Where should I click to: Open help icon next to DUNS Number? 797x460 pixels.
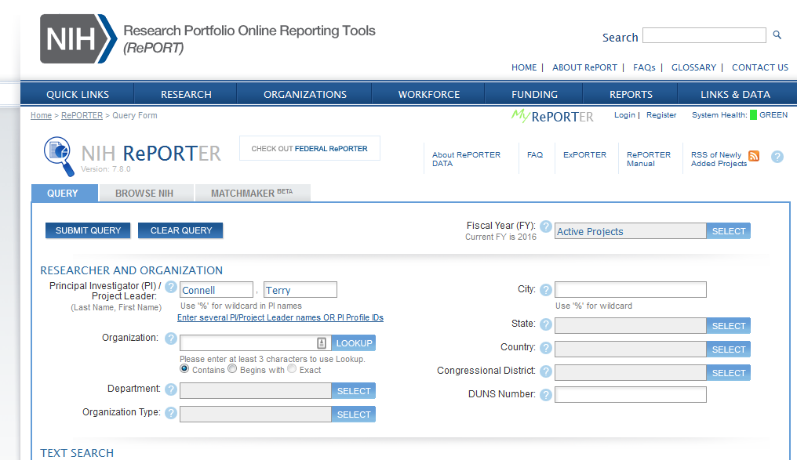[x=546, y=395]
